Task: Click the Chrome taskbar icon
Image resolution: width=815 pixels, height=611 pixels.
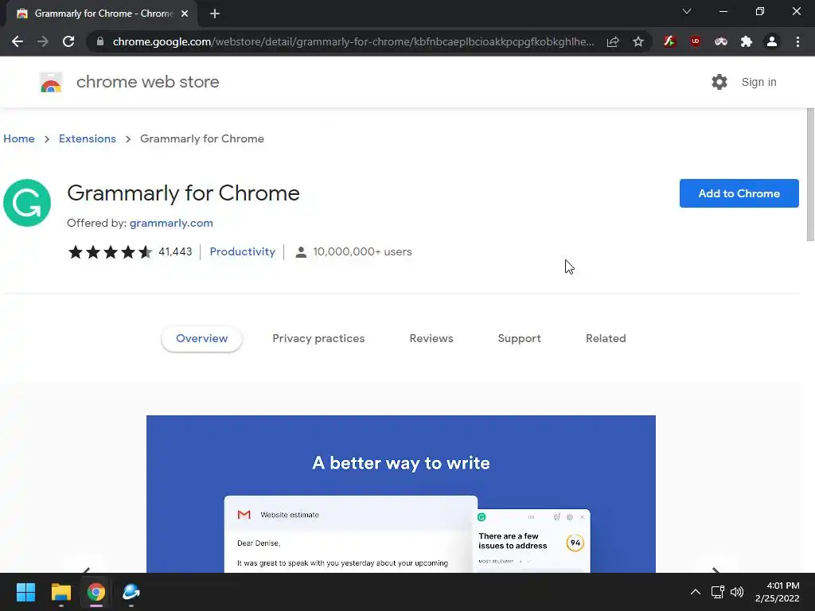Action: point(96,592)
